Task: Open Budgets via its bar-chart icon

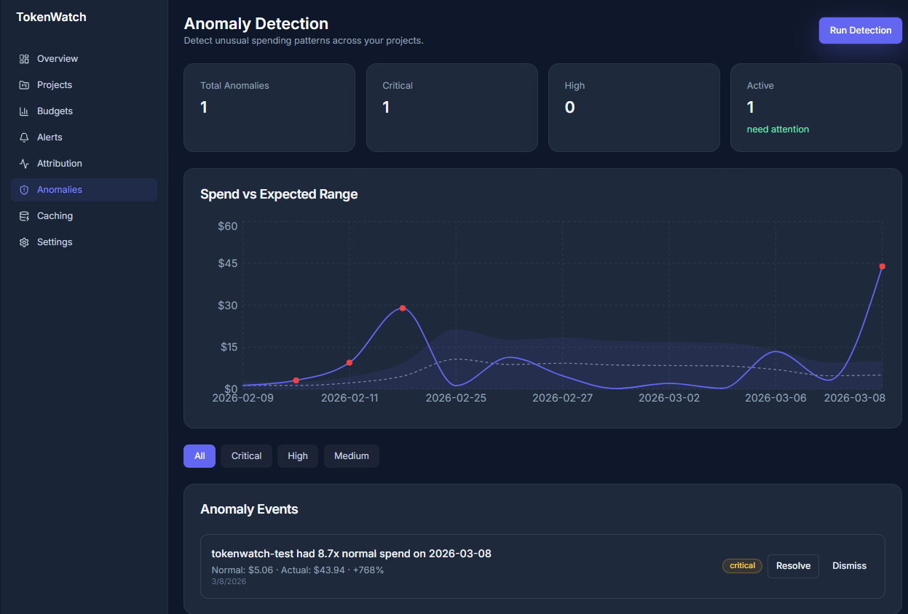Action: [23, 111]
